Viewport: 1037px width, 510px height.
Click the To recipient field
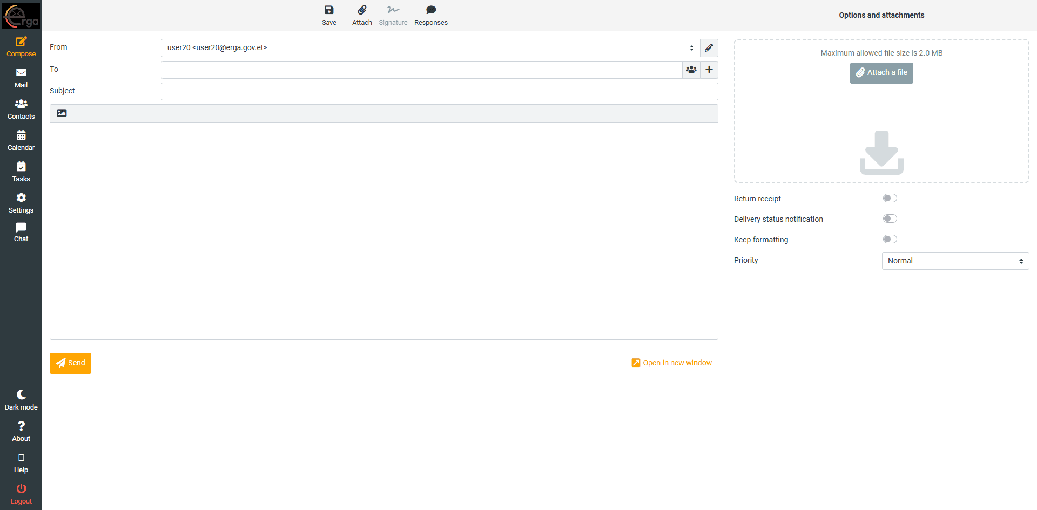421,70
